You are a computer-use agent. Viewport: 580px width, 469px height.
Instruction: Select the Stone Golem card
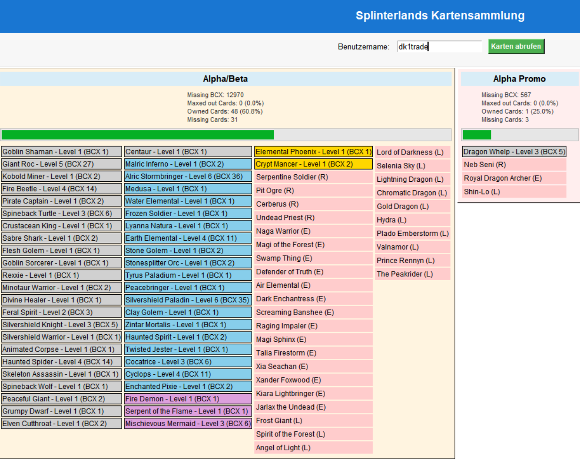click(x=188, y=251)
